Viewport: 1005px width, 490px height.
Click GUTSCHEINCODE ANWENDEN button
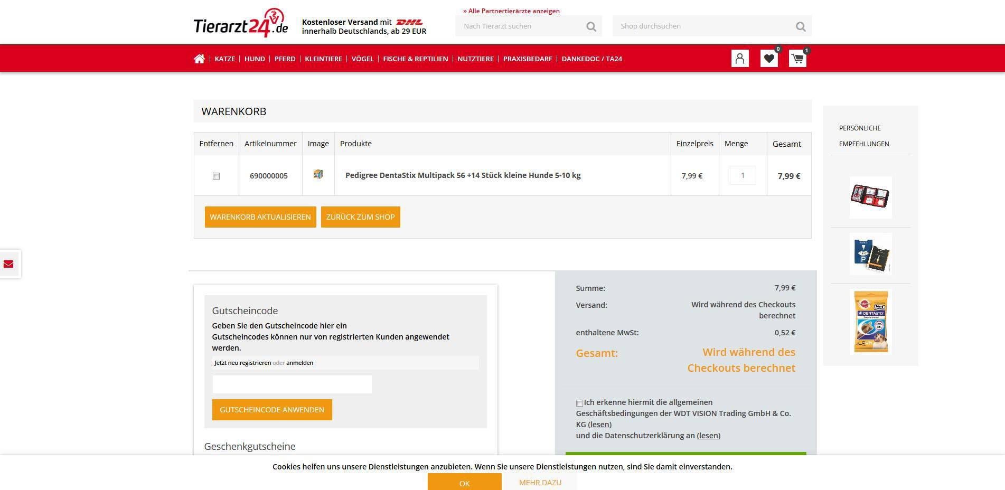(272, 410)
